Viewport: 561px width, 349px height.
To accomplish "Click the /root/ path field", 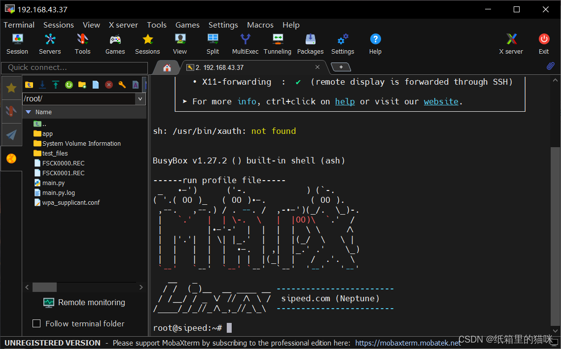I will pyautogui.click(x=79, y=98).
